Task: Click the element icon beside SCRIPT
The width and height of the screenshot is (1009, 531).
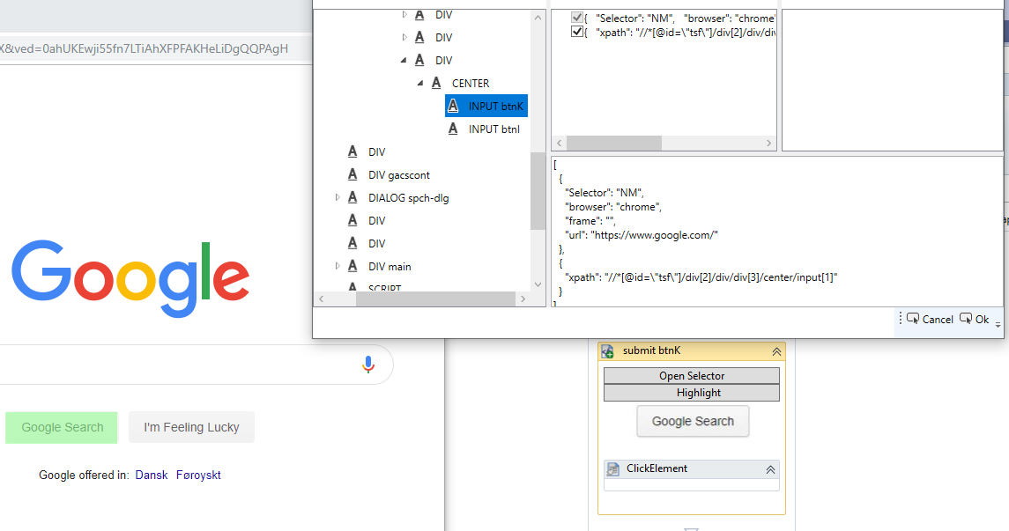Action: [x=352, y=287]
